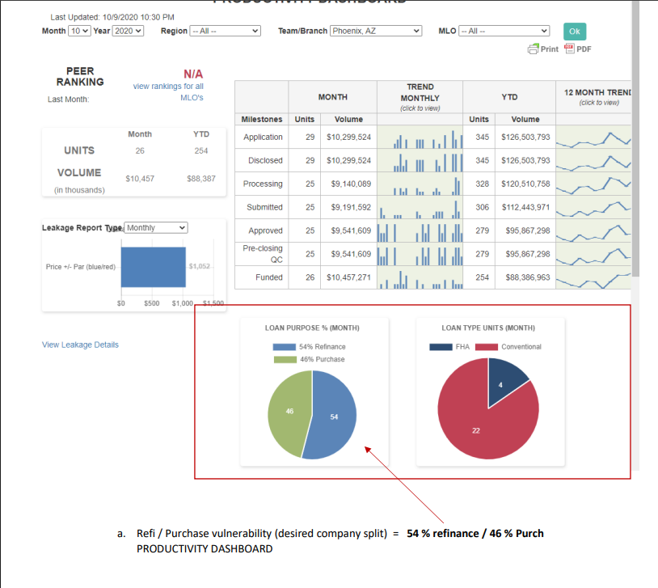Image resolution: width=658 pixels, height=588 pixels.
Task: Click the Conventional pie slice labeled 22
Action: click(475, 429)
